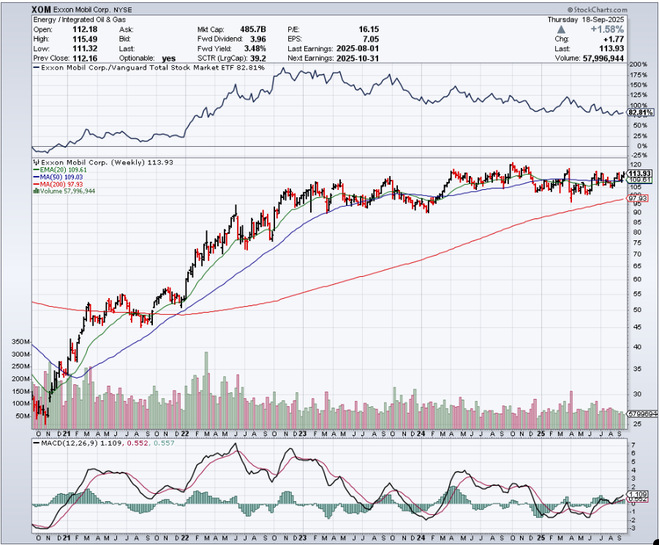Click the red MA(200) 97.93 legend entry
The image size is (659, 545).
coord(59,184)
